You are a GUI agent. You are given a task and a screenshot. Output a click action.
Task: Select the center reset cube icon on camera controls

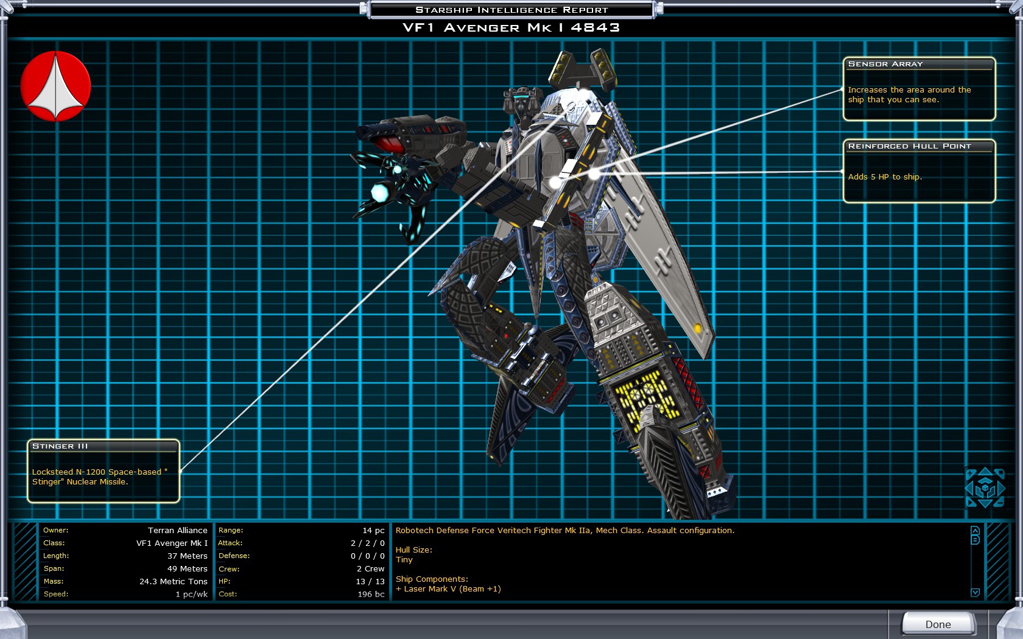coord(985,487)
